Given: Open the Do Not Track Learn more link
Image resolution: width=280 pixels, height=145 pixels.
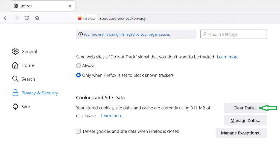Looking at the screenshot, I should click(x=228, y=57).
